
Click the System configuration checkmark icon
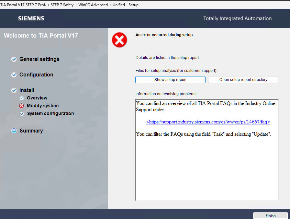click(22, 113)
